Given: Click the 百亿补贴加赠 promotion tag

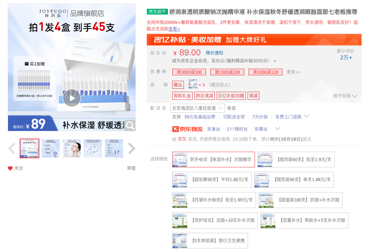Looking at the screenshot, I should click(x=231, y=96).
